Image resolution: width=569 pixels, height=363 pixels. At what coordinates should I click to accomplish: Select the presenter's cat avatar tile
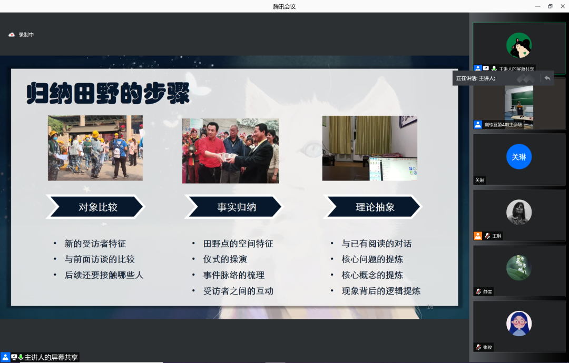518,45
